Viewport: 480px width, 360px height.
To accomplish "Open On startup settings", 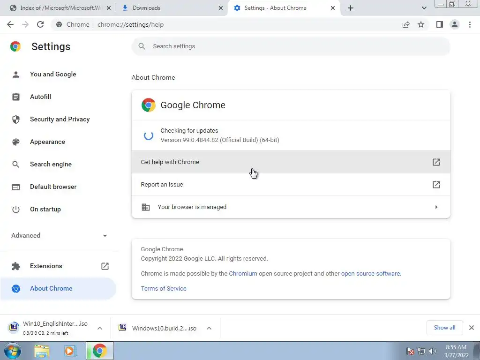I will [45, 210].
